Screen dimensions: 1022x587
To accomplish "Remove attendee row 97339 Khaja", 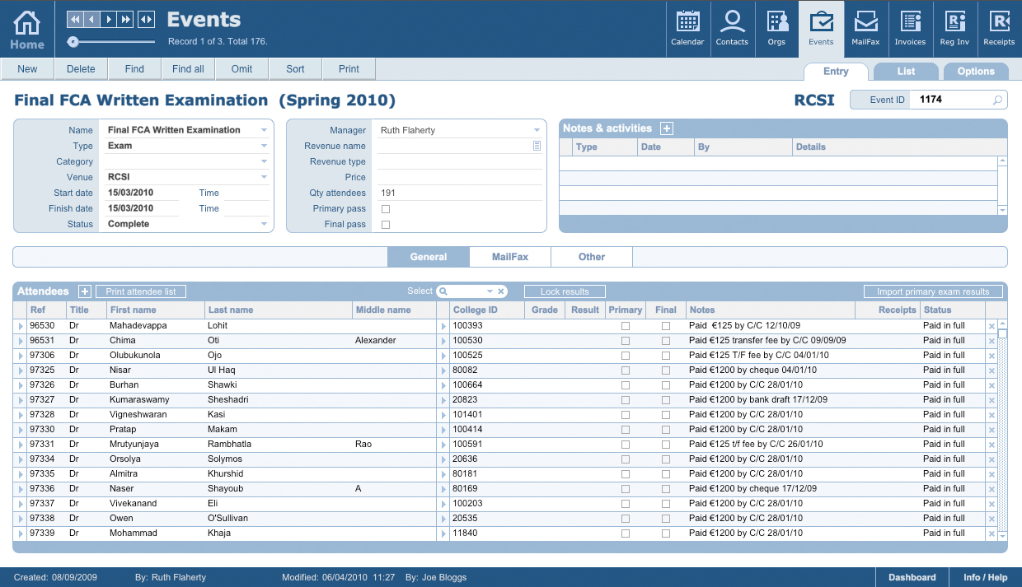I will tap(992, 533).
